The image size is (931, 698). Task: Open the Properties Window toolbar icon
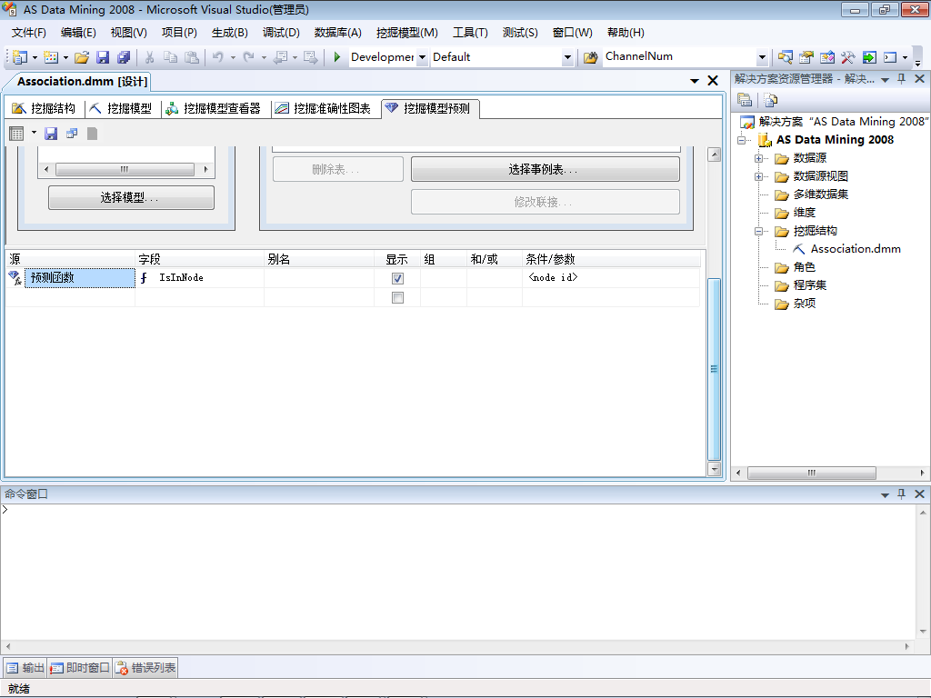tap(806, 57)
